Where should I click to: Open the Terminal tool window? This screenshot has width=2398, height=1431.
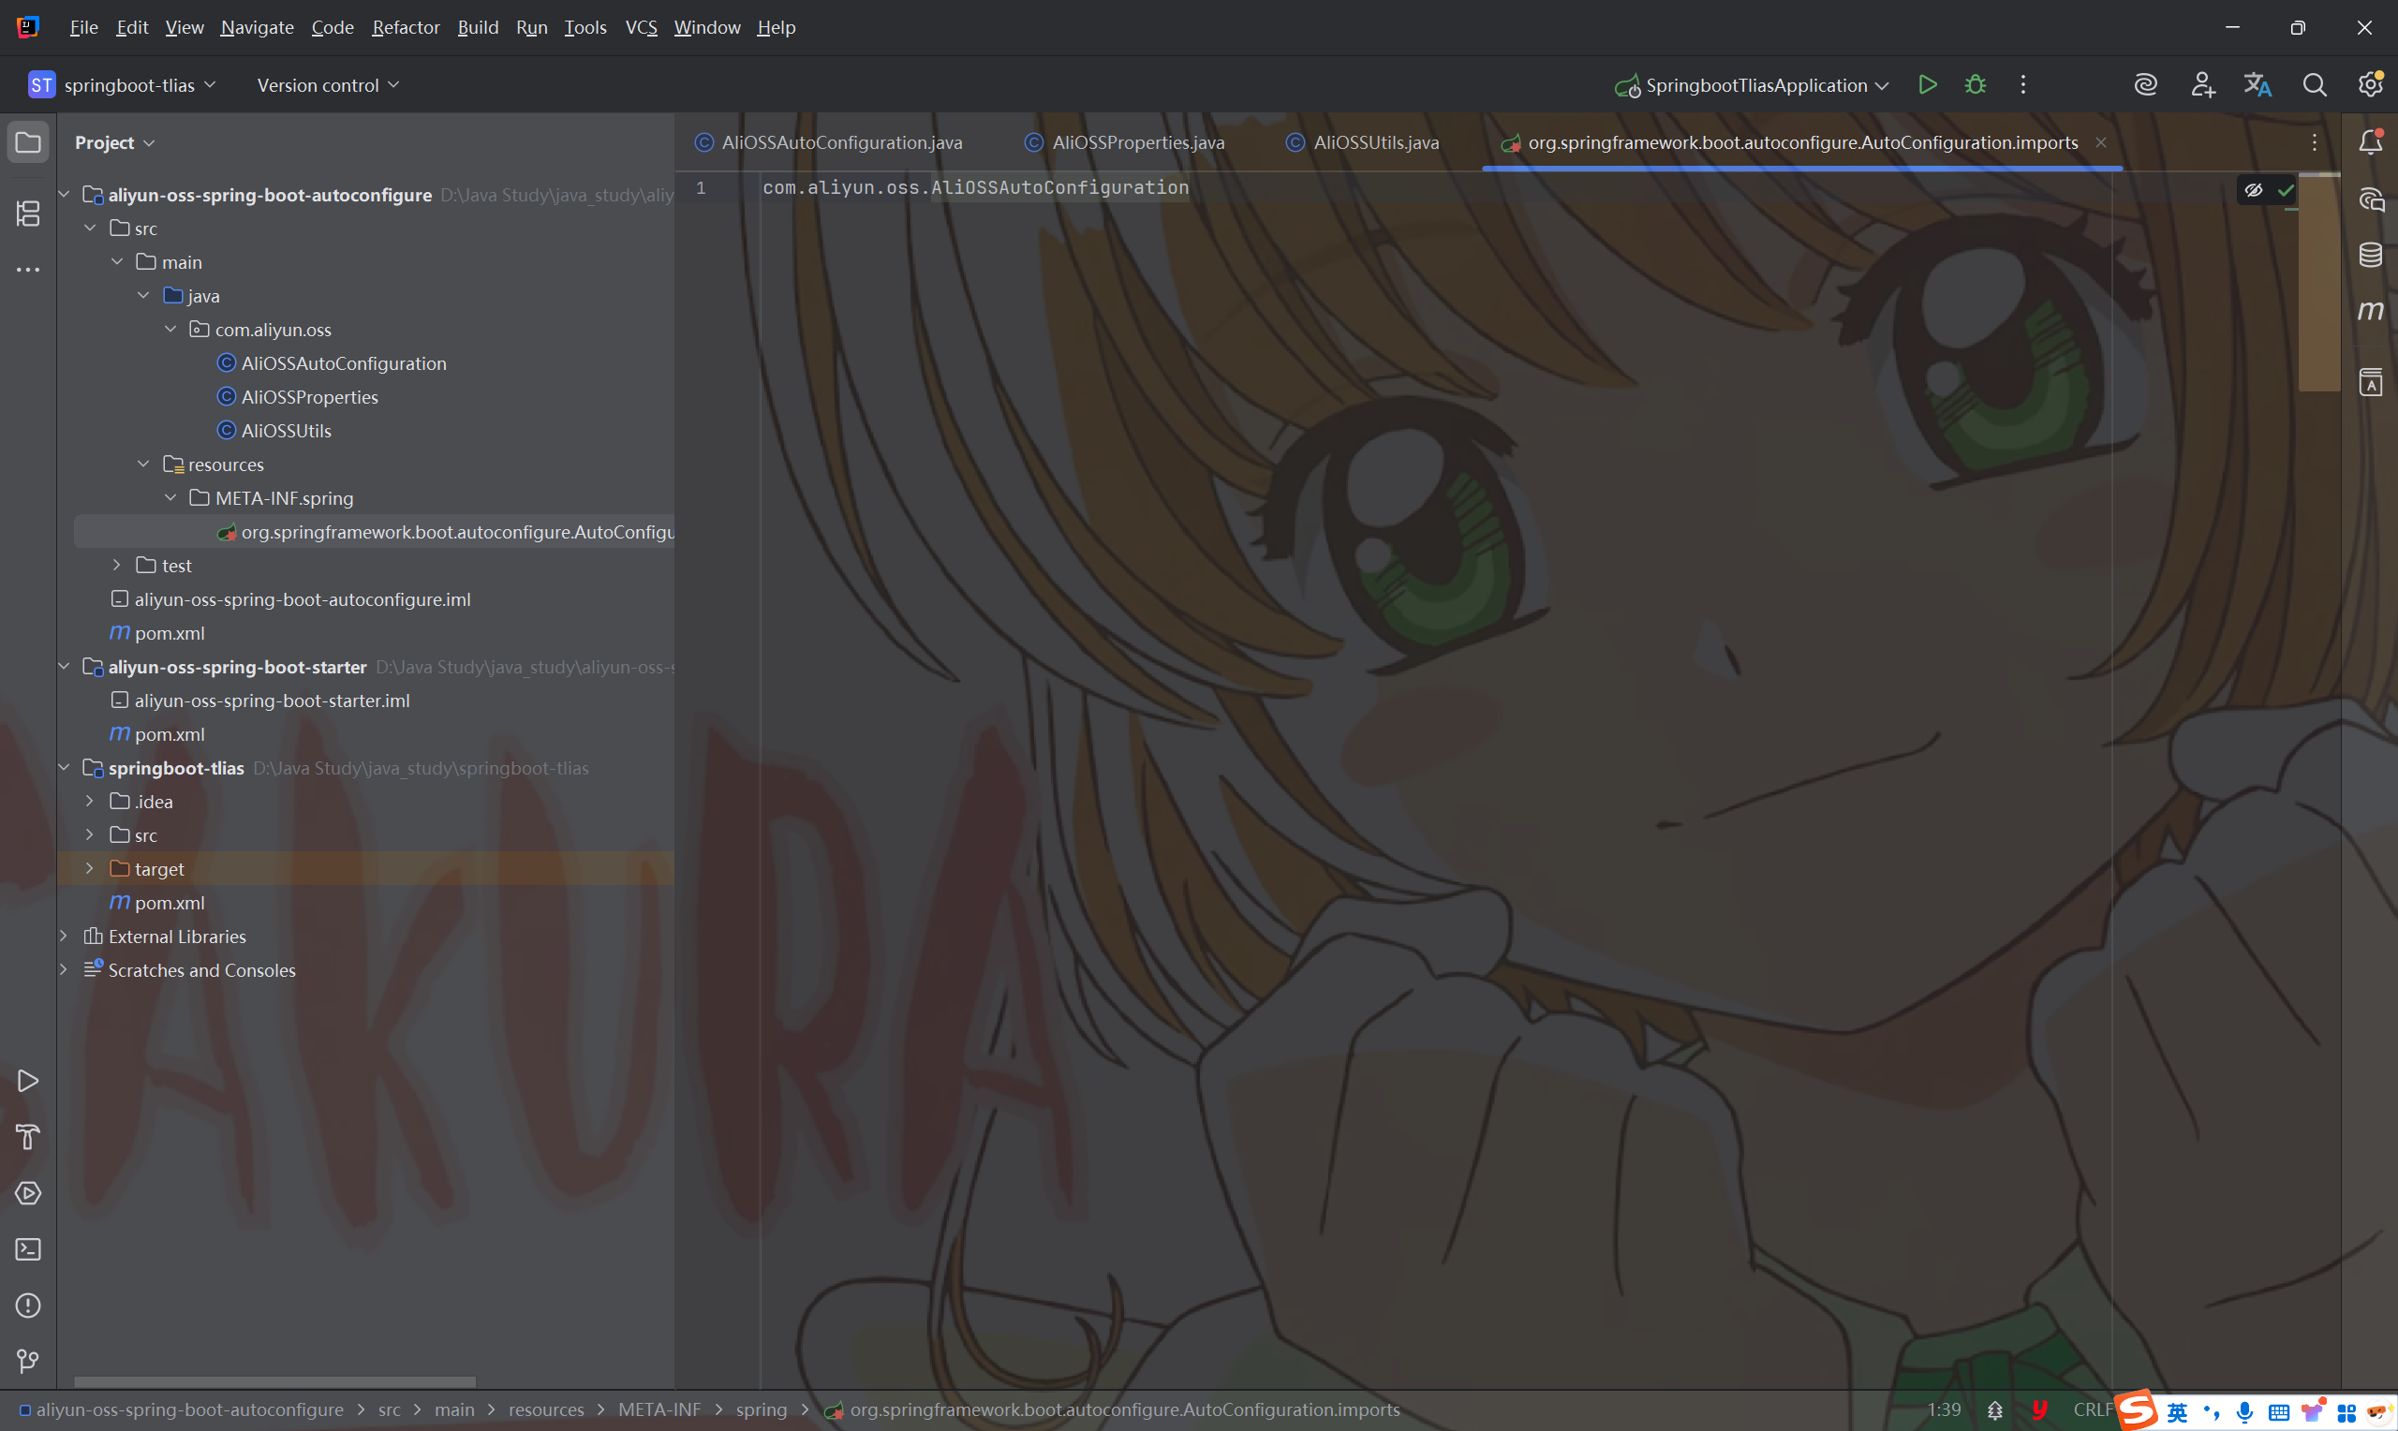(28, 1249)
